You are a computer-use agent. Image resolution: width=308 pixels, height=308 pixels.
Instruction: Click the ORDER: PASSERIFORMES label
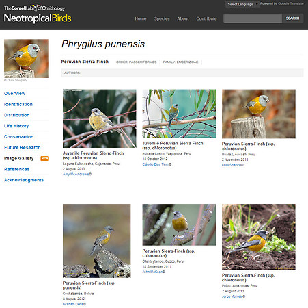tap(137, 62)
